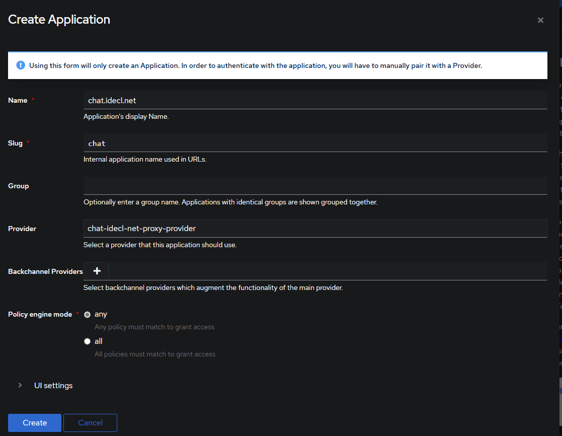
Task: Click the blue info icon in banner
Action: click(x=21, y=65)
